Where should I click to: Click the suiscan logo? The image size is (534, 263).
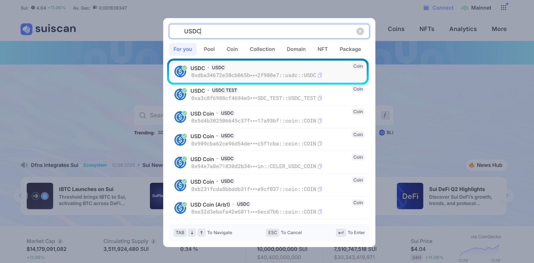[x=48, y=29]
